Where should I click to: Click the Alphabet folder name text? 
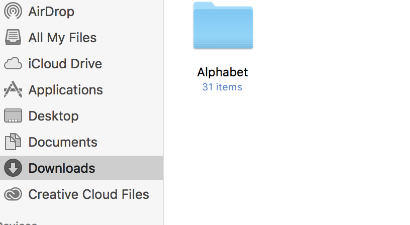pyautogui.click(x=223, y=72)
